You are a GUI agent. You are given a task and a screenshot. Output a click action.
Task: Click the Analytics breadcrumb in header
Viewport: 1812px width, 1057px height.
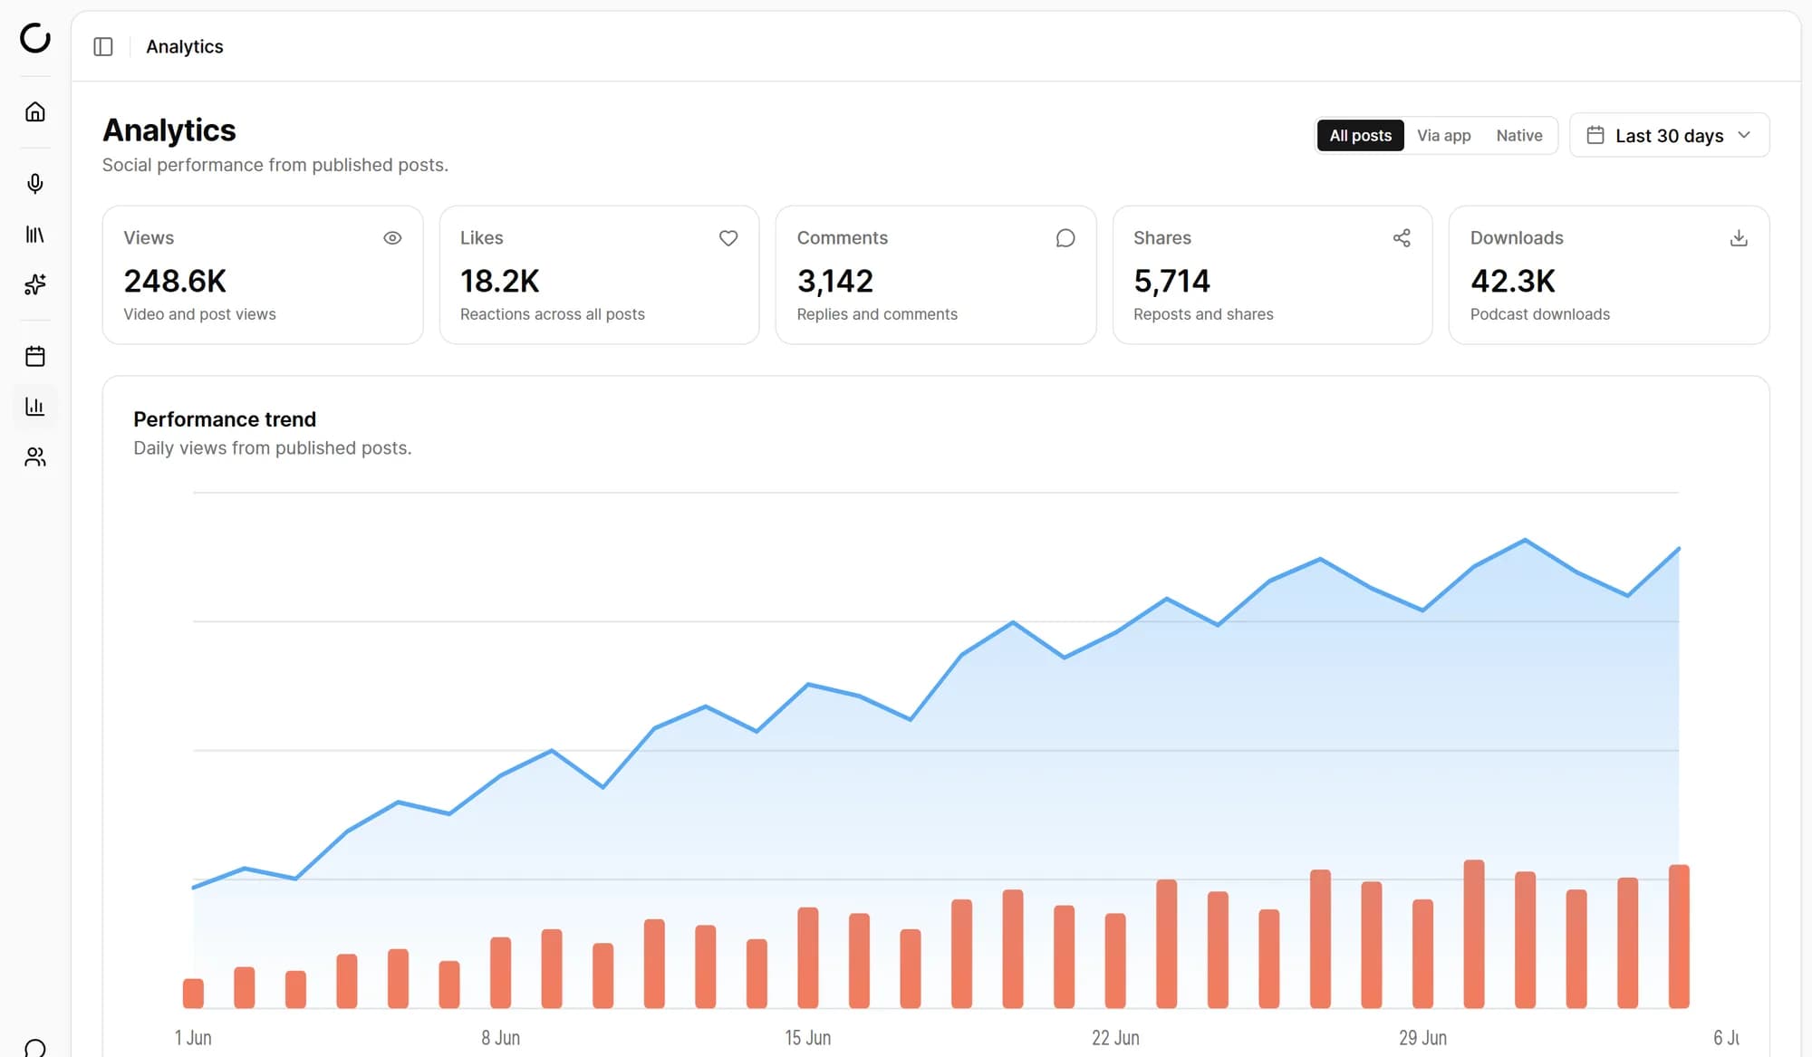pos(185,46)
